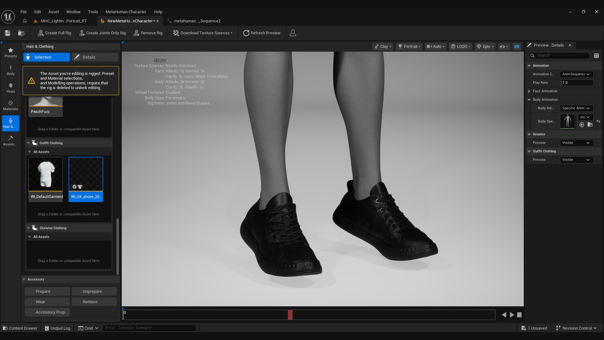Click the Prepare accessory button
Image resolution: width=604 pixels, height=340 pixels.
[x=47, y=291]
